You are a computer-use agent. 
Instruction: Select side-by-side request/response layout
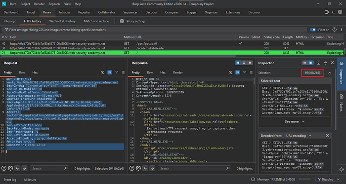click(238, 63)
